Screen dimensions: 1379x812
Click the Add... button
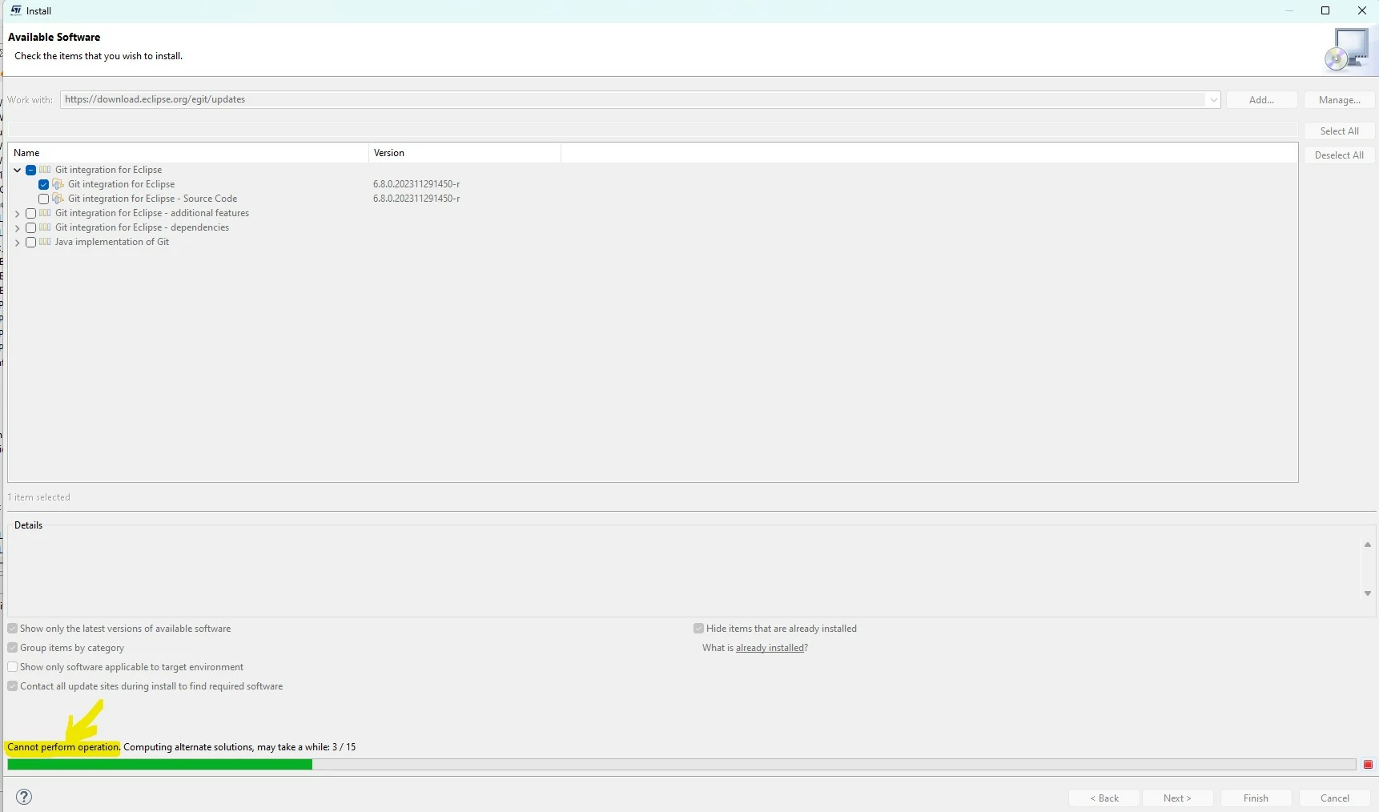(x=1261, y=100)
